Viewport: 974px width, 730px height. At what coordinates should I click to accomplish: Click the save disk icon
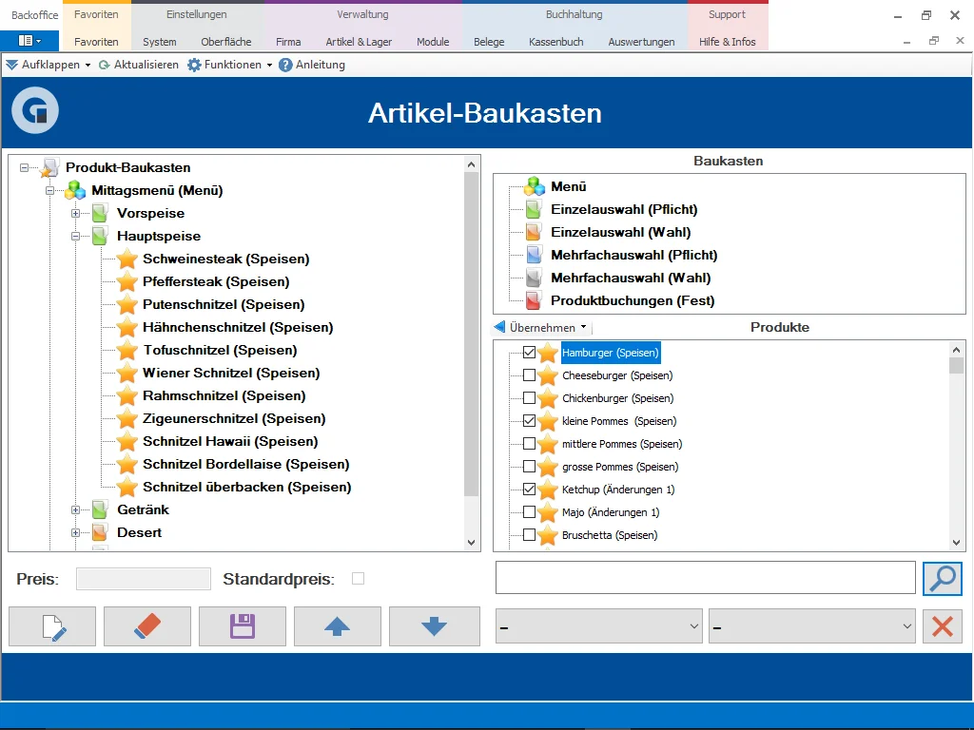(x=242, y=625)
